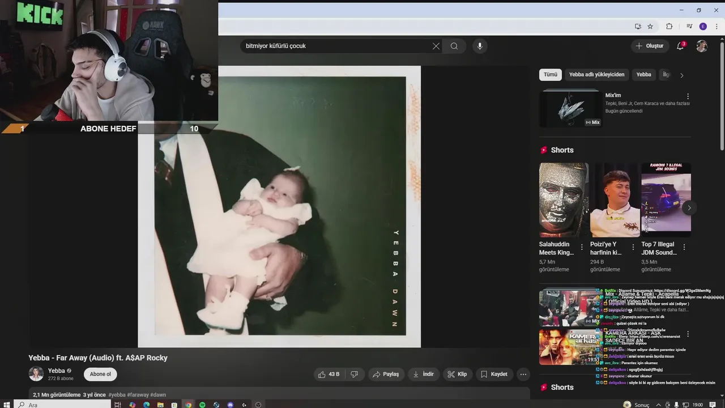Image resolution: width=725 pixels, height=408 pixels.
Task: Open options for Salahuddin Meets King short
Action: pyautogui.click(x=582, y=247)
